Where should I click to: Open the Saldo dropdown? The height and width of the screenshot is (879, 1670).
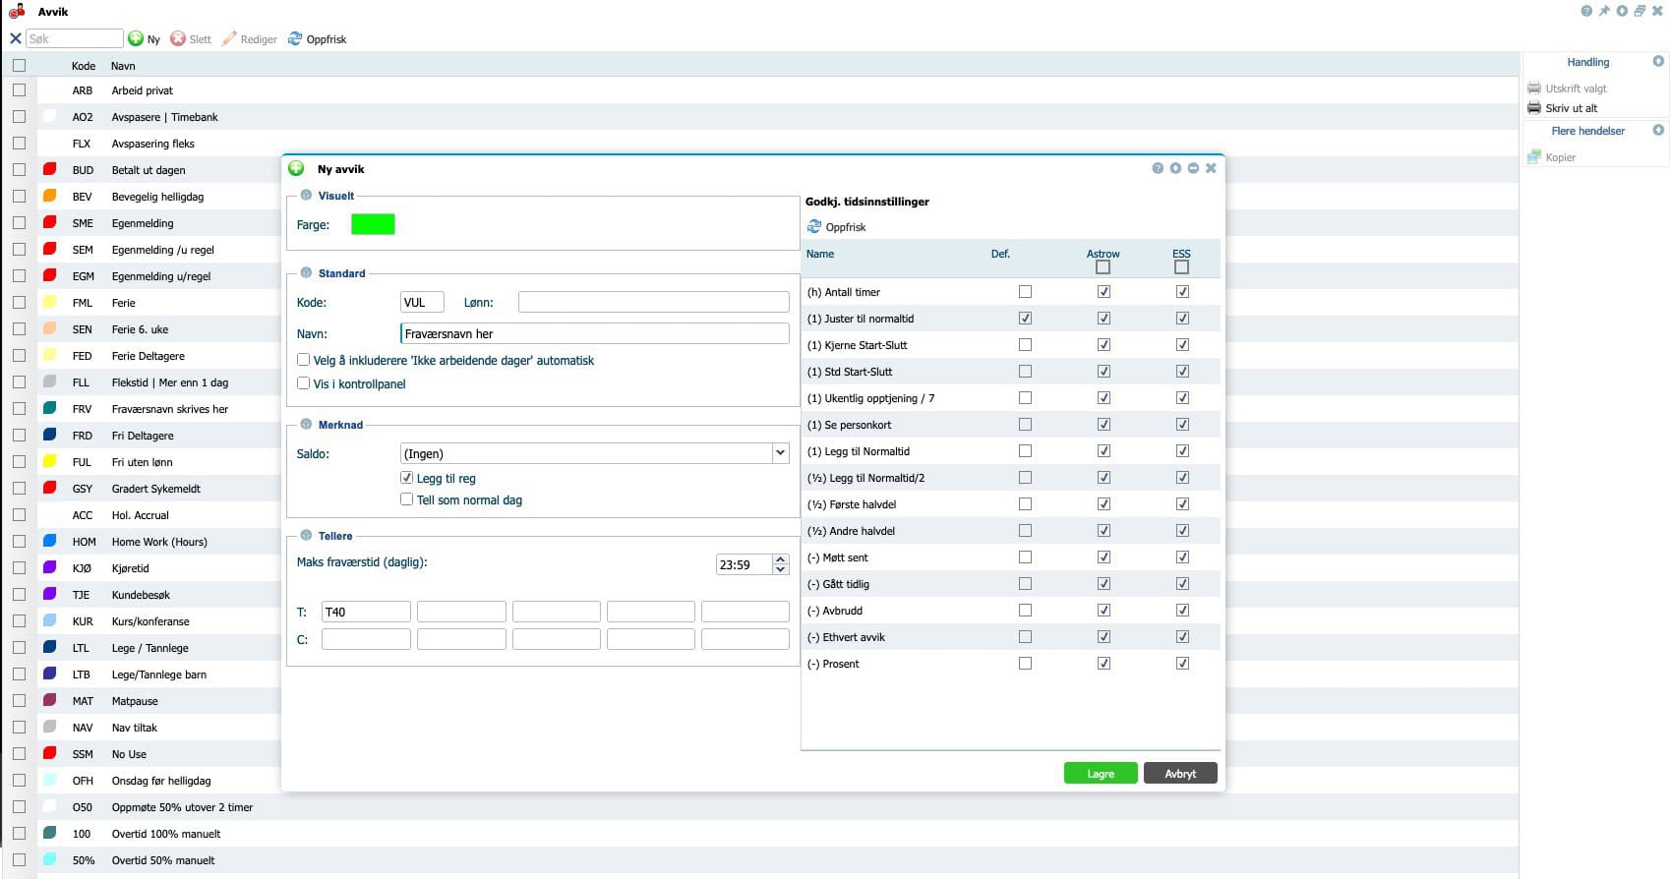coord(780,453)
